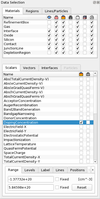Enable ElectrostaticPotential field display
100x199 pixels.
pos(81,135)
